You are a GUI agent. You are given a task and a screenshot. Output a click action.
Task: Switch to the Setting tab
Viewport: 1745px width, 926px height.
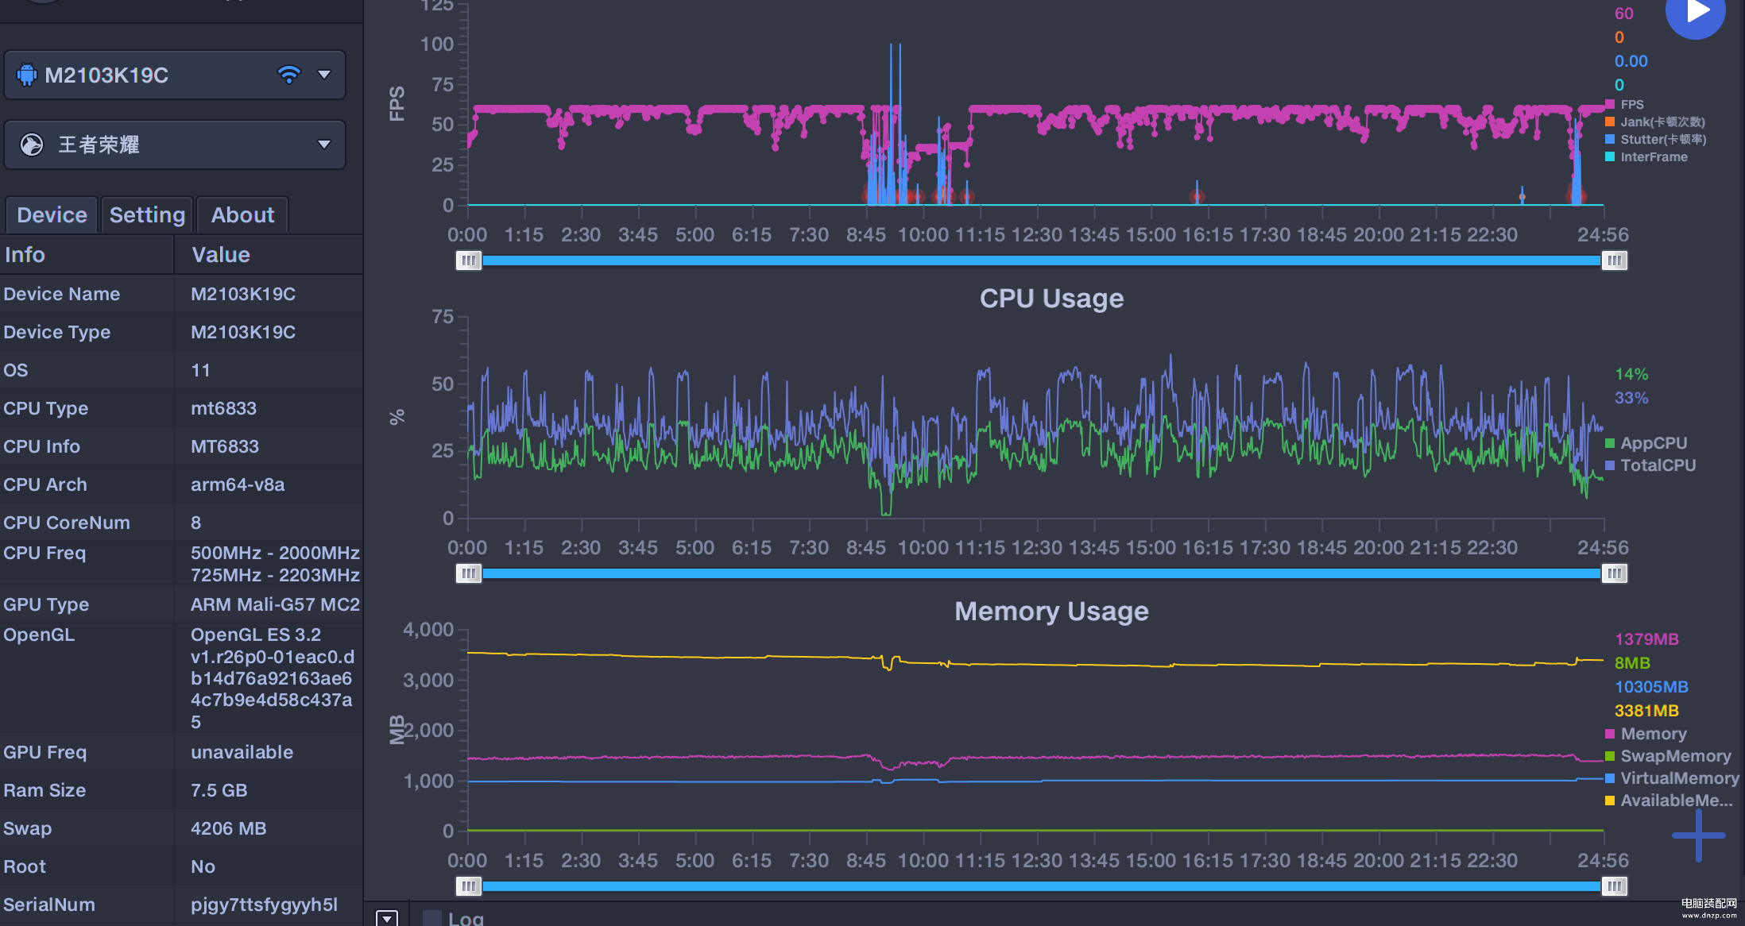(x=147, y=215)
